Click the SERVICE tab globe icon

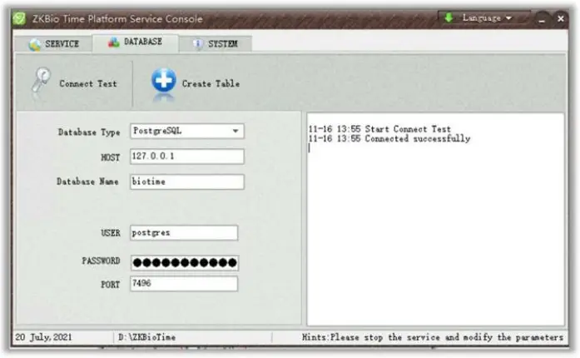pyautogui.click(x=35, y=44)
